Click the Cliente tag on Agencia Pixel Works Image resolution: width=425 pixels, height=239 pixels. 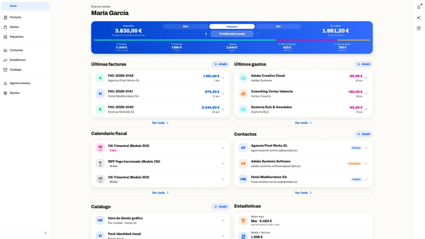[356, 148]
